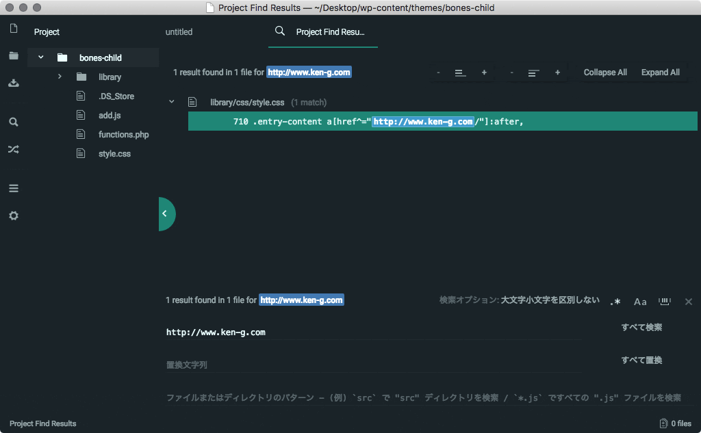Run replace using すべて置換 button
This screenshot has height=433, width=701.
(641, 360)
